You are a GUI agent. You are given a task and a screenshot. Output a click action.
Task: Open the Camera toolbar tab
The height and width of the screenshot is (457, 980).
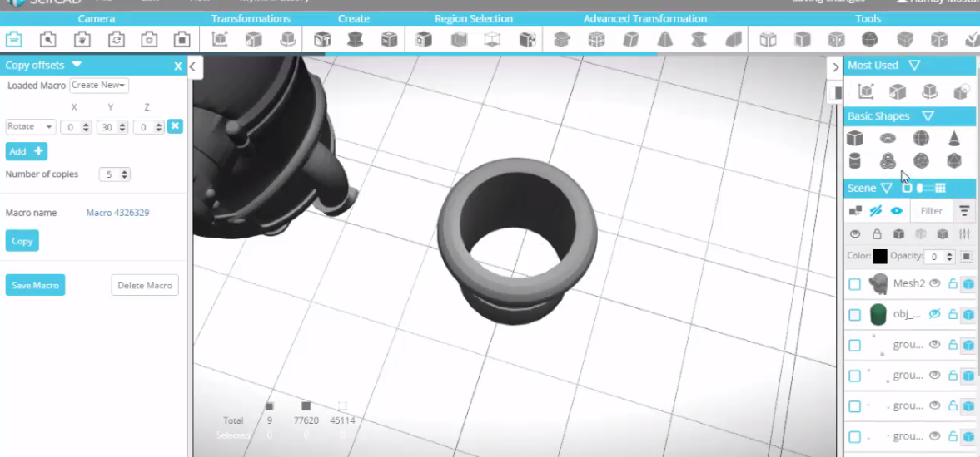(97, 19)
